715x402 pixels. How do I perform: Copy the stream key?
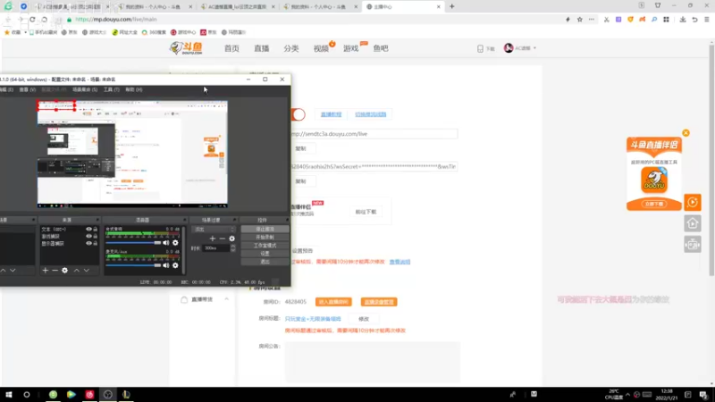click(300, 181)
